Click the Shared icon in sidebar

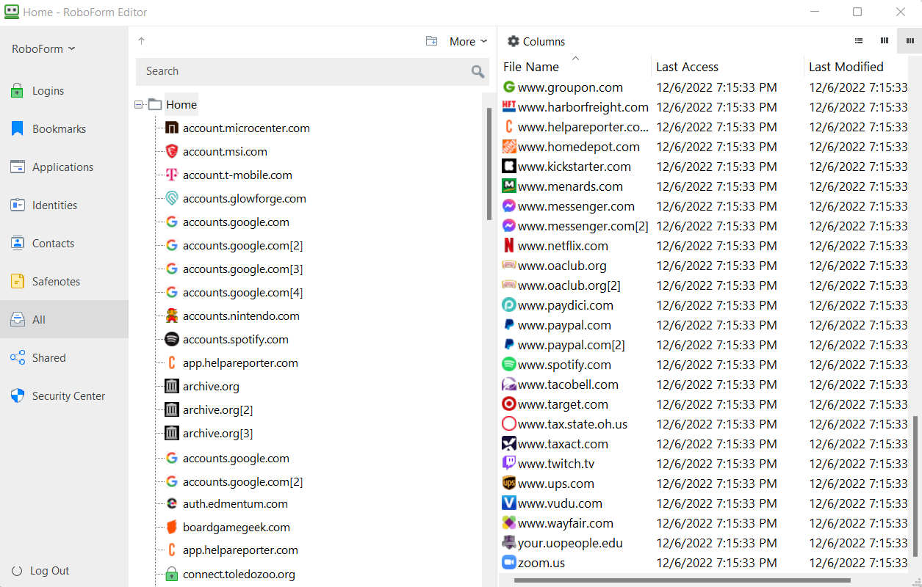[x=18, y=358]
